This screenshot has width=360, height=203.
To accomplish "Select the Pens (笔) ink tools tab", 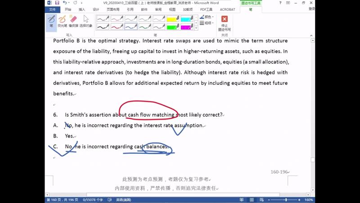I will point(251,9).
